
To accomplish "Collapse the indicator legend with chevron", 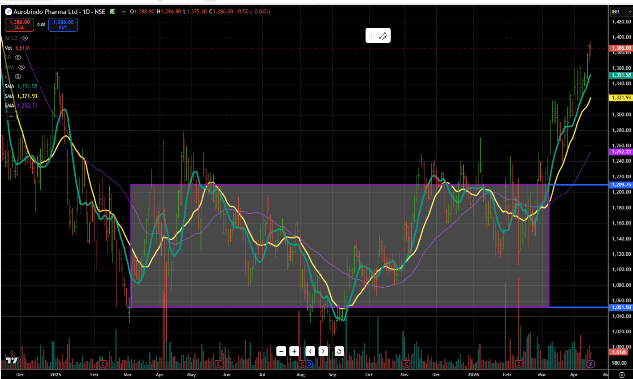I will 11,116.
